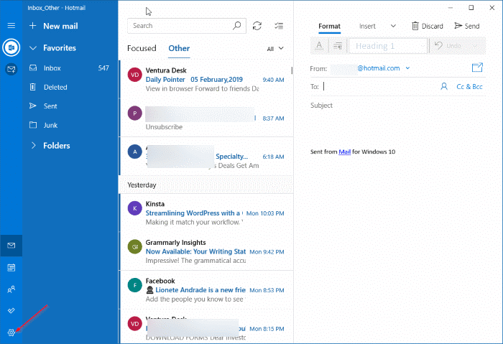This screenshot has width=503, height=344.
Task: Open the All filter dropdown
Action: (x=275, y=48)
